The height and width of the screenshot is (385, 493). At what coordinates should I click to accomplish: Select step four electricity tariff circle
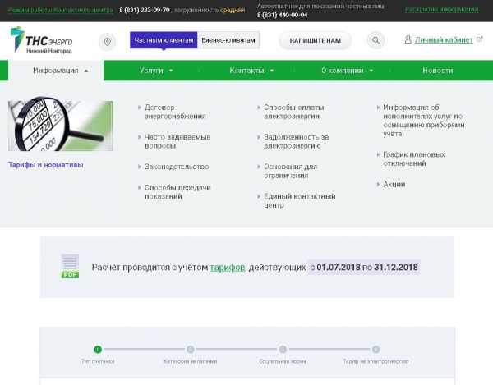tap(376, 349)
